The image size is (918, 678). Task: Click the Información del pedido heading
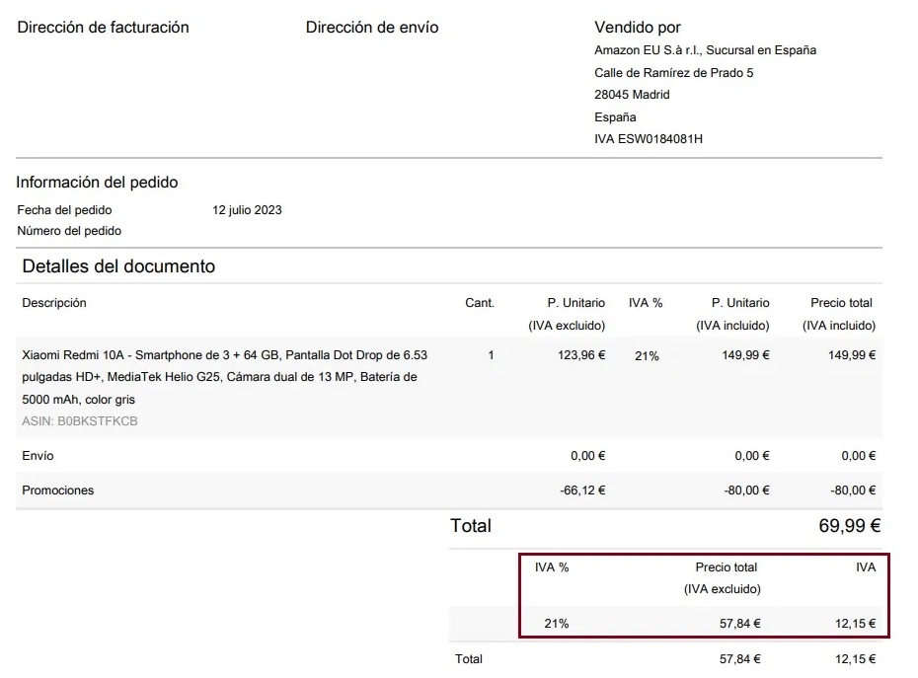(x=97, y=183)
